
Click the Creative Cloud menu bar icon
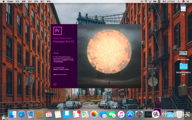142,2
